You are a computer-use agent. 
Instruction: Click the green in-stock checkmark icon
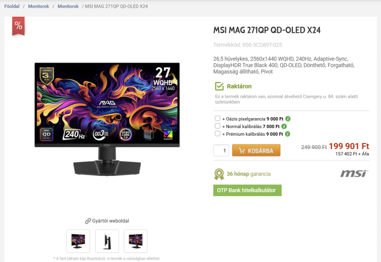[x=219, y=86]
